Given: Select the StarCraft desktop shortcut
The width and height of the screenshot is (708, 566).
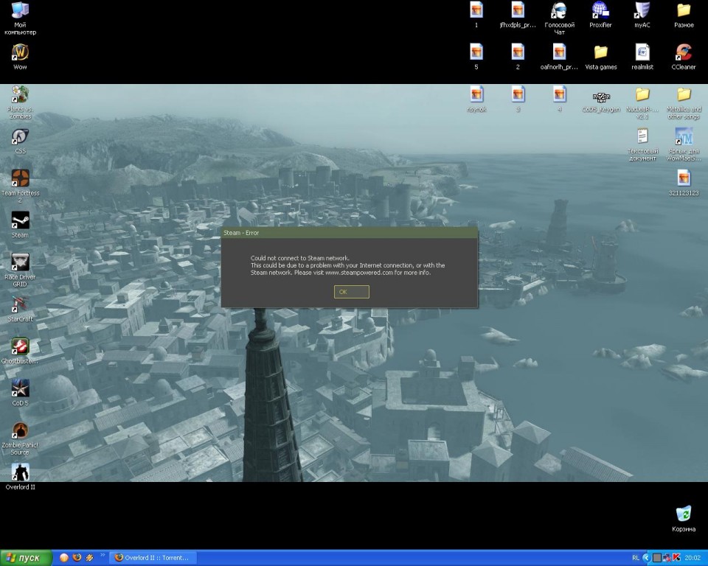Looking at the screenshot, I should [21, 310].
